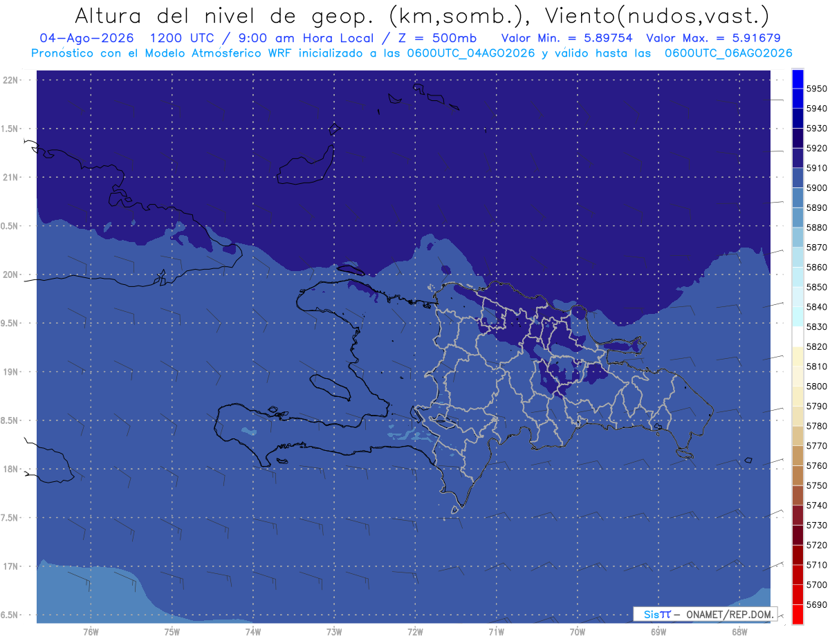This screenshot has height=641, width=830.
Task: Select 'Valor Max. = 5.91679' text
Action: pyautogui.click(x=714, y=38)
